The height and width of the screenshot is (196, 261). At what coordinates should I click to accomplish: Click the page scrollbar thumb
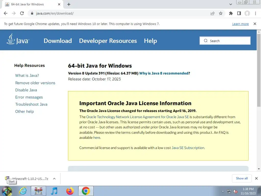tap(259, 70)
